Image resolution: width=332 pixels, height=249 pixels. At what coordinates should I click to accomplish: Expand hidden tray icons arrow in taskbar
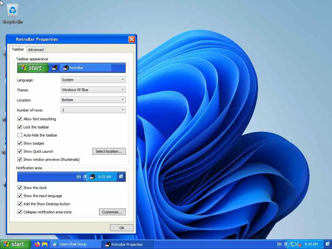[x=286, y=244]
